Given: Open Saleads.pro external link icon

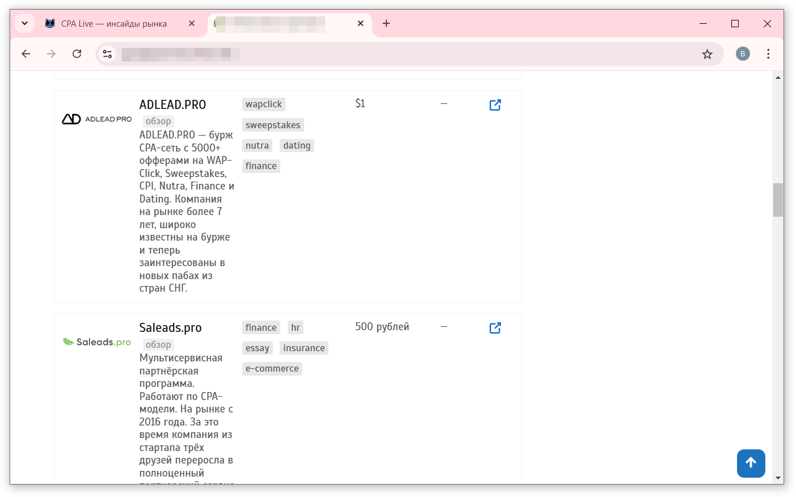Looking at the screenshot, I should [495, 328].
